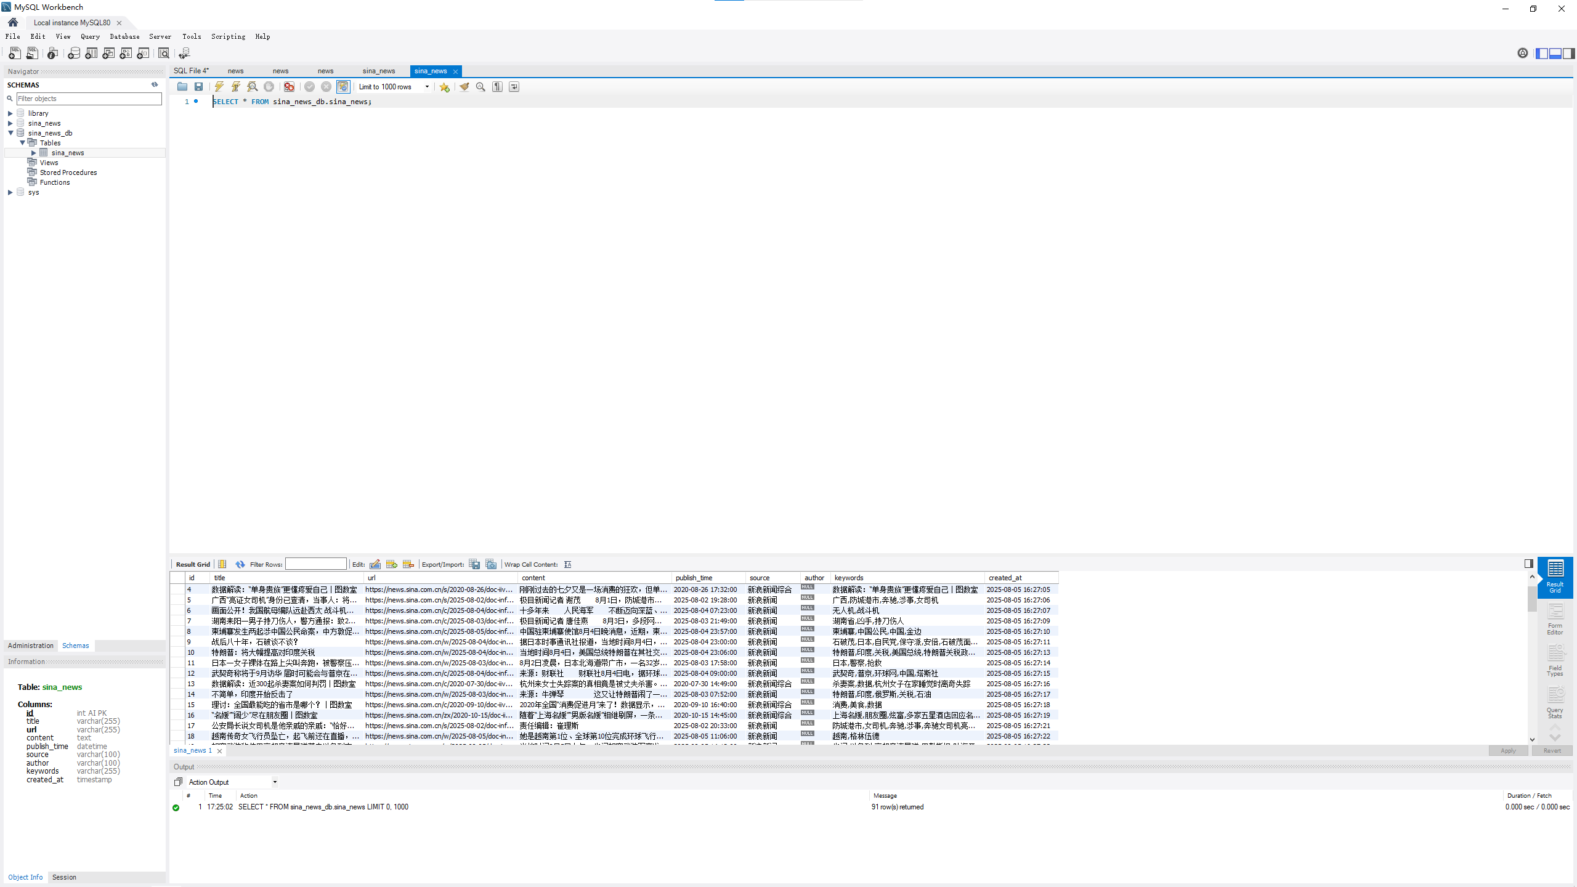
Task: Expand the sina_news table node
Action: click(34, 153)
